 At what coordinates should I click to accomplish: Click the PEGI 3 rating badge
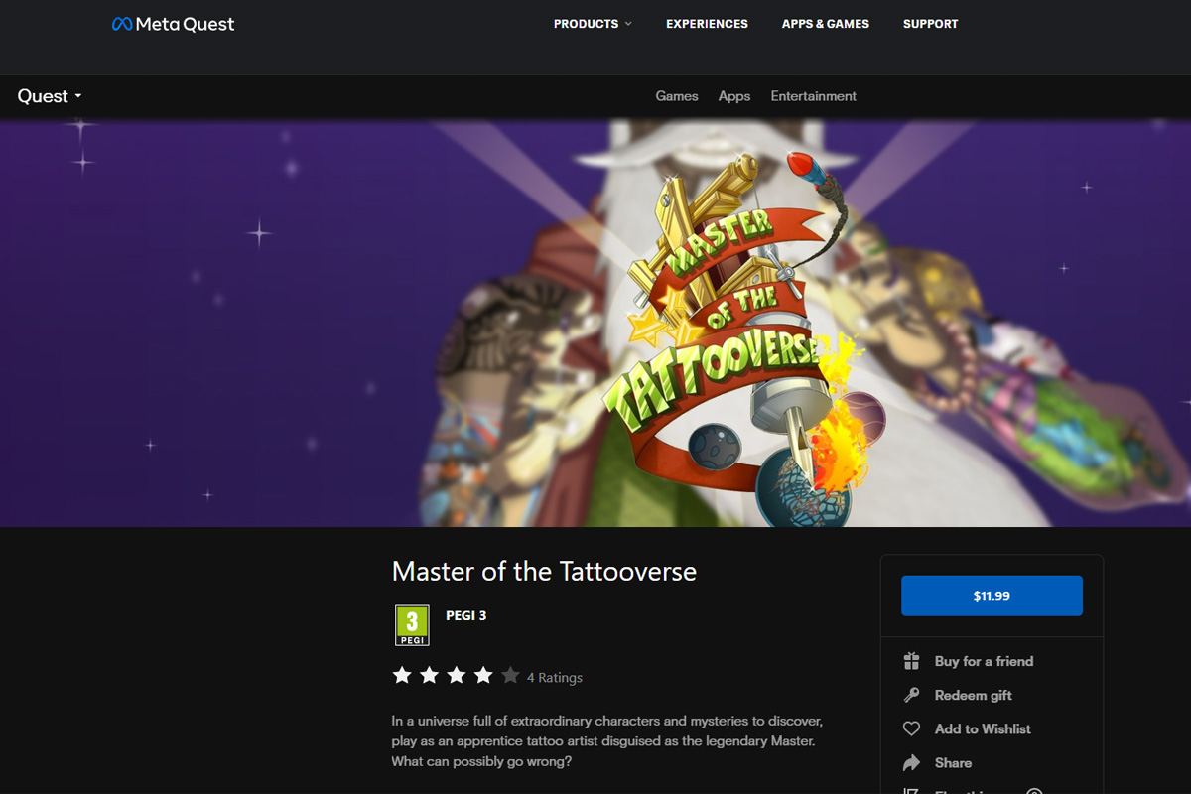[412, 625]
